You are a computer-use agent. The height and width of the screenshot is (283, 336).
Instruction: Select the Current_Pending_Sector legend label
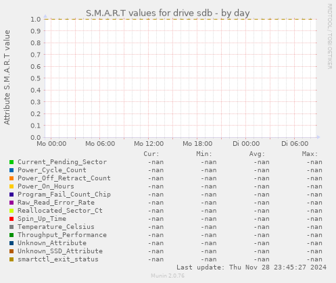point(62,162)
